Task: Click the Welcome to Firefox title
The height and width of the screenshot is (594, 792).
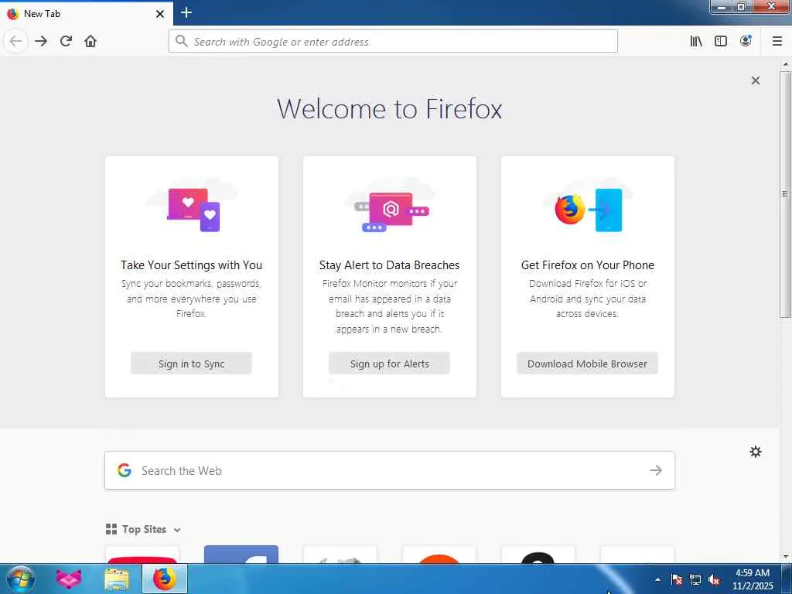Action: (x=390, y=108)
